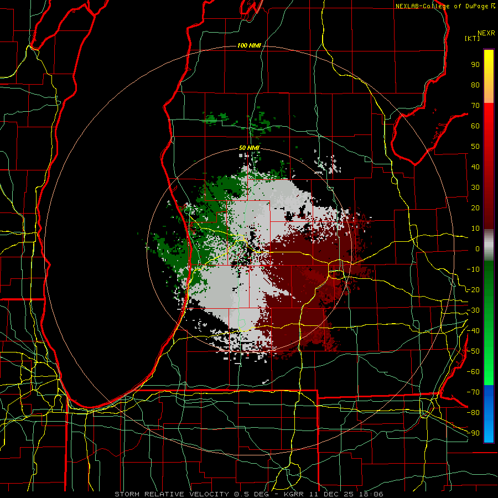Click the -30 knot scale label
Viewport: 498px width, 498px height.
(x=473, y=310)
